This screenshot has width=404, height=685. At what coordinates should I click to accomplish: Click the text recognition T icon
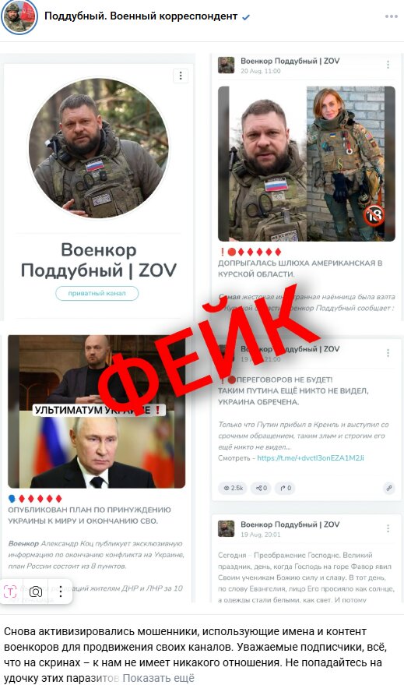pos(10,591)
